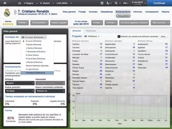Open the Más acciones dropdown
The width and height of the screenshot is (172, 129).
click(x=161, y=23)
